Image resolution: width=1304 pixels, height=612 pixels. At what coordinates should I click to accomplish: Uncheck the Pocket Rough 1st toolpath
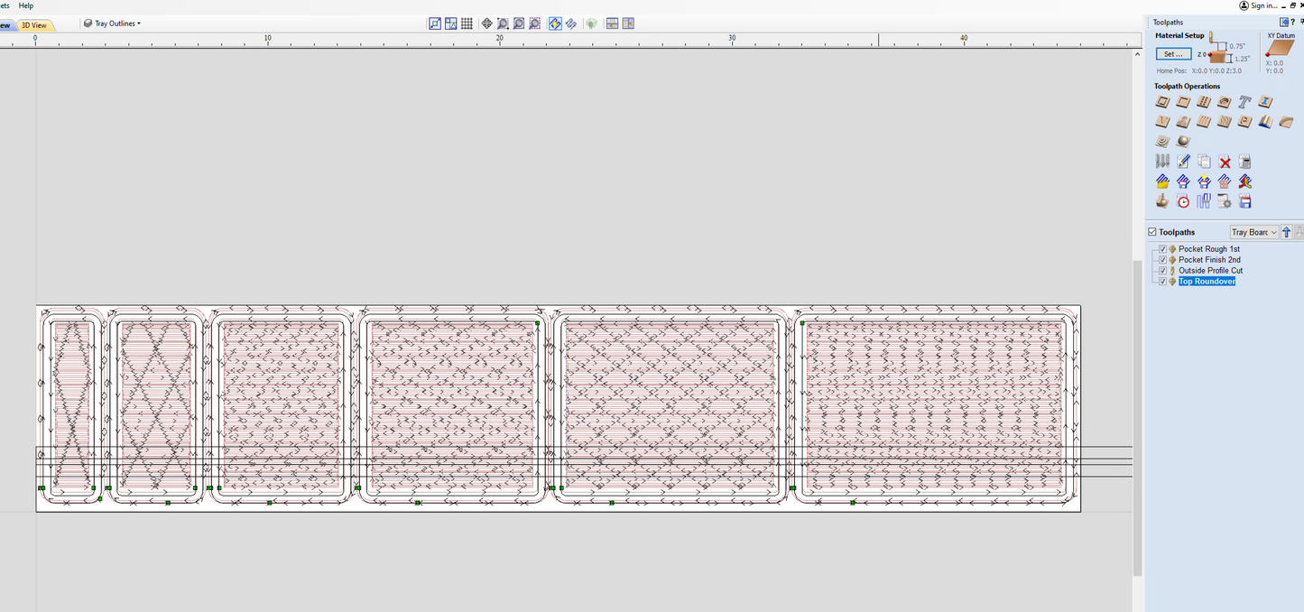point(1162,249)
